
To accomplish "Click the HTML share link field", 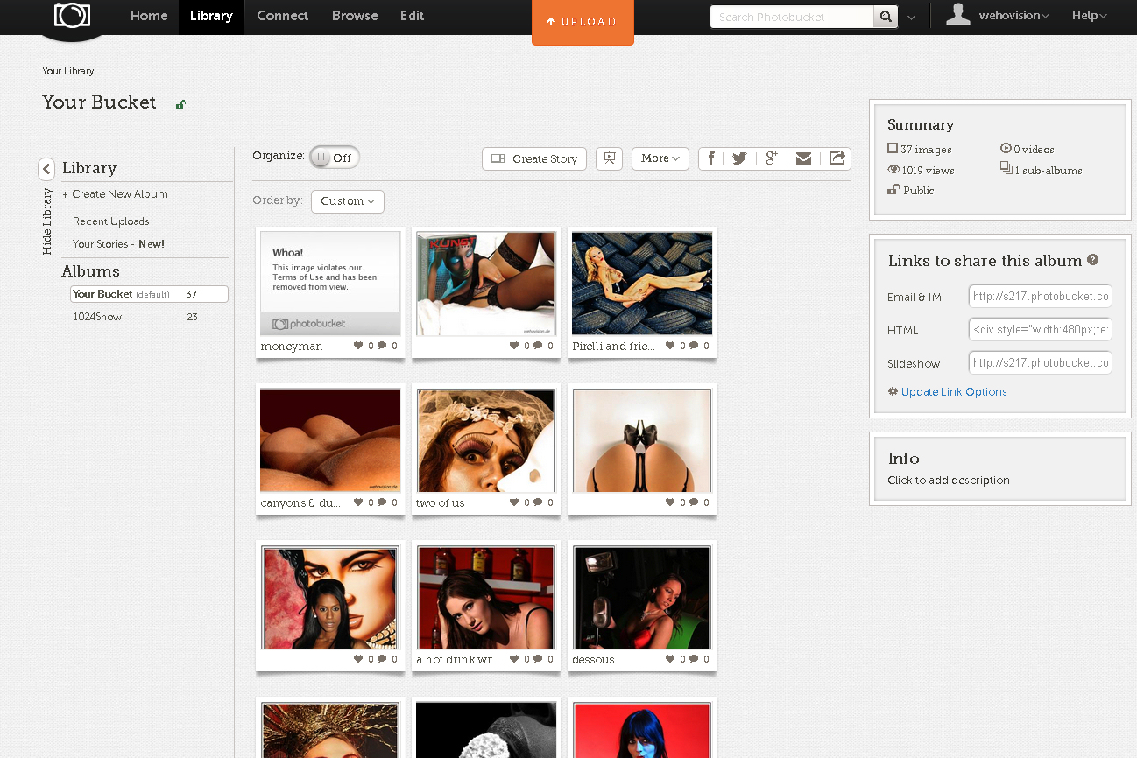I will tap(1040, 330).
